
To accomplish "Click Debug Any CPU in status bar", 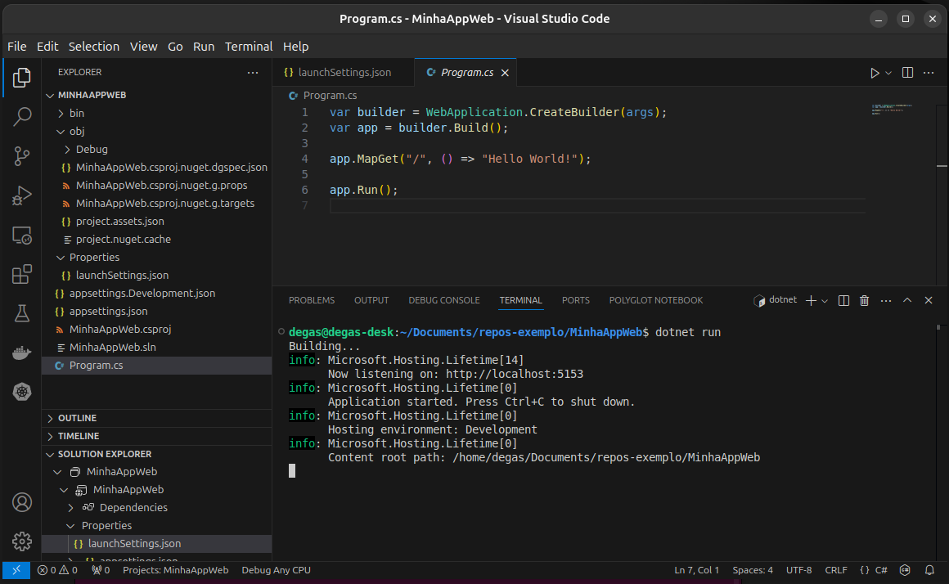I will (x=276, y=570).
